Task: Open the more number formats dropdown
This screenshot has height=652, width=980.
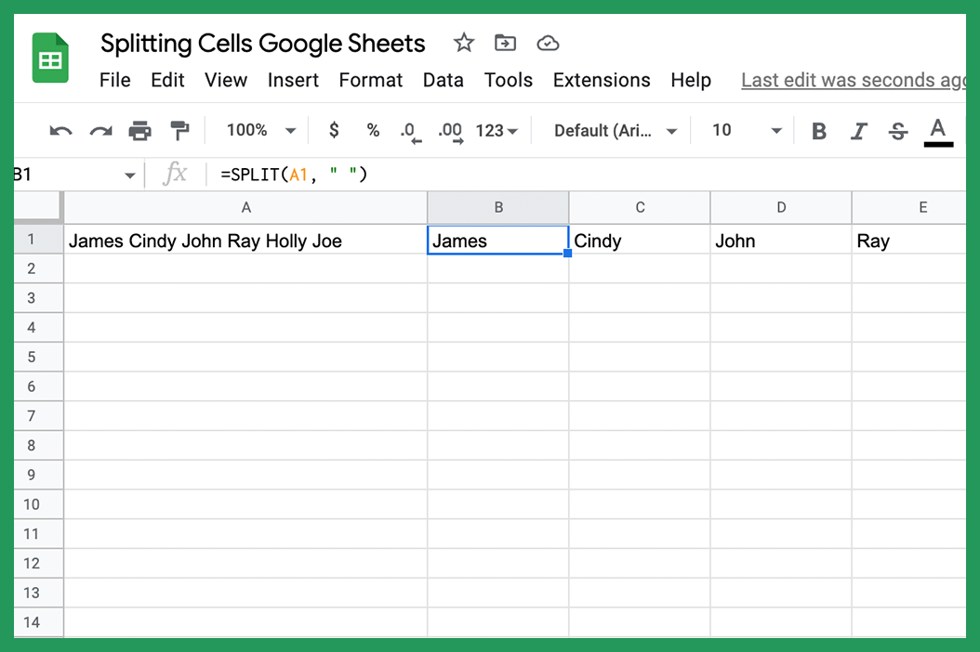Action: tap(497, 131)
